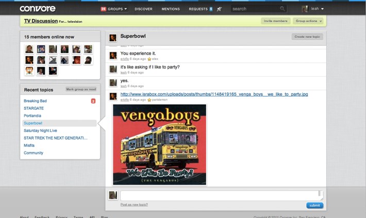Viewport: 366px width, 218px height.
Task: Click first member avatar in second row
Action: pyautogui.click(x=29, y=60)
